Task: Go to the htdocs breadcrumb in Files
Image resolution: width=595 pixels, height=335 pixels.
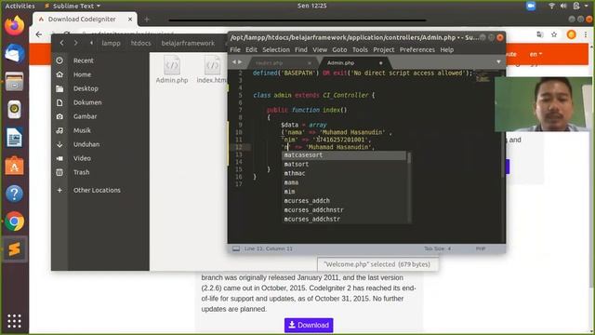Action: point(140,44)
